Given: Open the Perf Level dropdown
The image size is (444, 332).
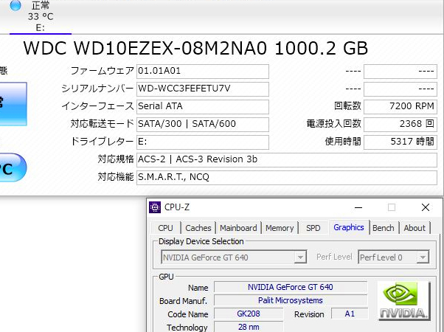Looking at the screenshot, I should (x=394, y=257).
